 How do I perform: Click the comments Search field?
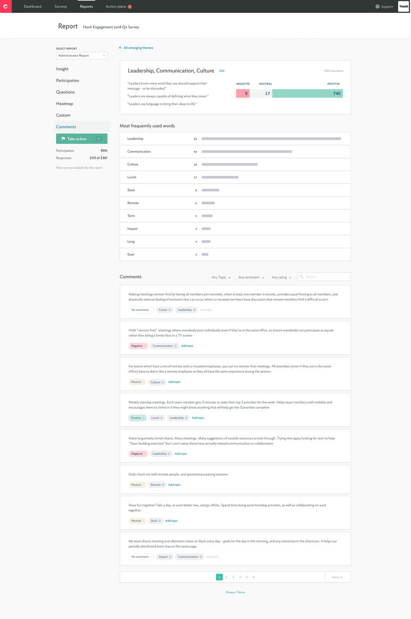[324, 276]
